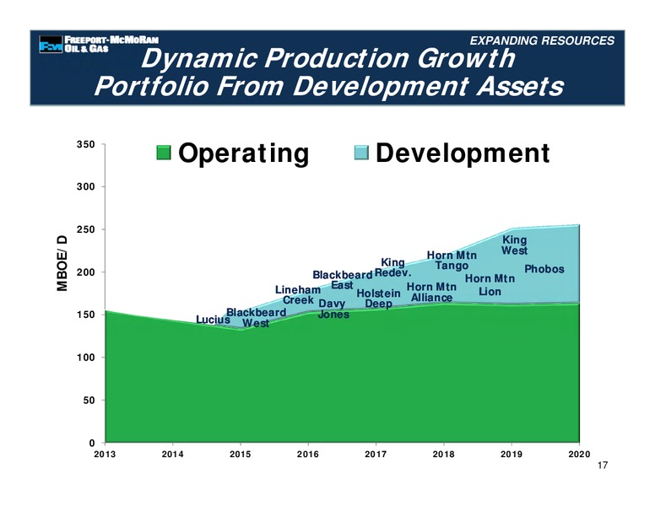The height and width of the screenshot is (506, 655).
Task: Click the 'Horn Mtn Tango' chart label
Action: point(452,261)
